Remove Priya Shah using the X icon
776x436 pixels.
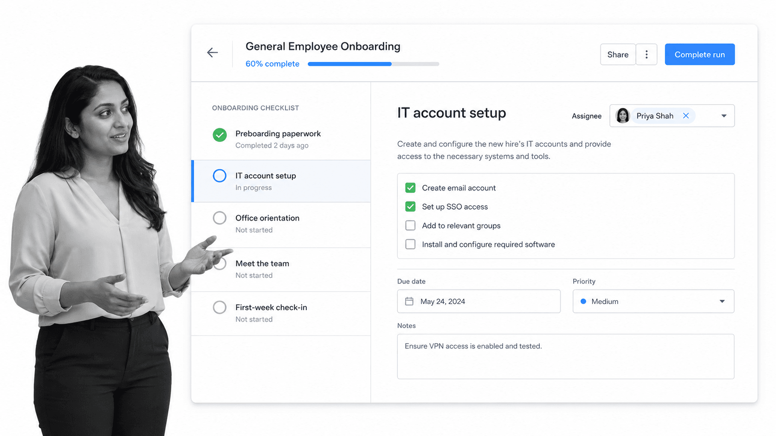(686, 116)
